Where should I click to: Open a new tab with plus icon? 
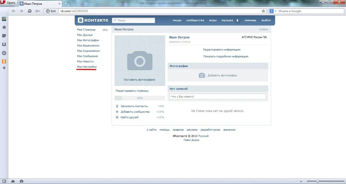66,4
